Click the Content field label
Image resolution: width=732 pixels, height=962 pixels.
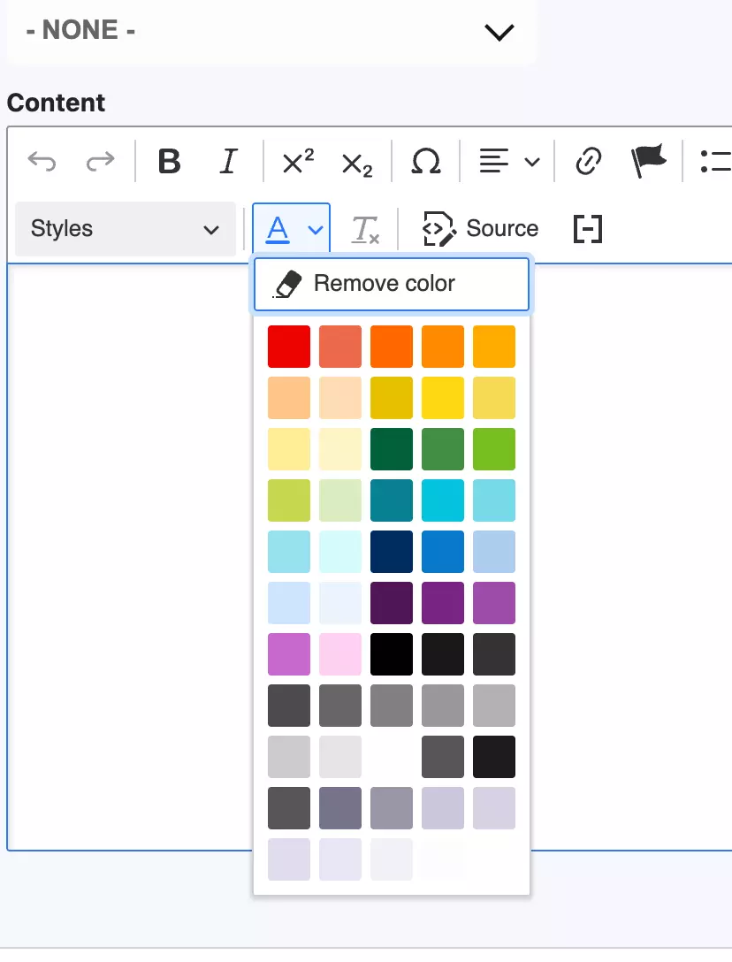click(x=56, y=103)
